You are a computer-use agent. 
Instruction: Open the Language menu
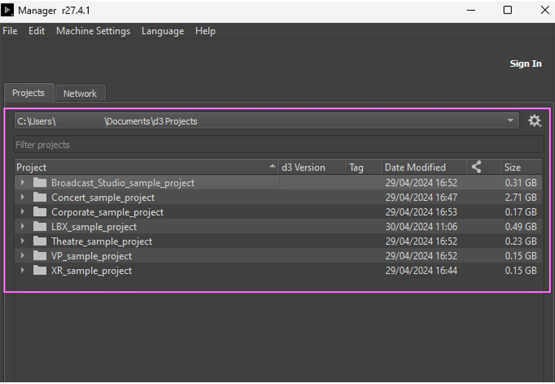tap(162, 31)
